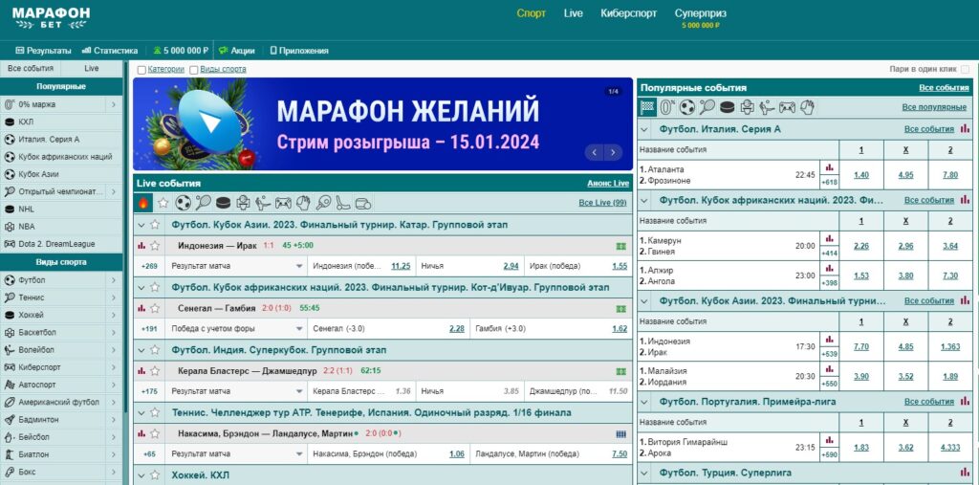
Task: Tick the Категории checkbox
Action: (x=141, y=70)
